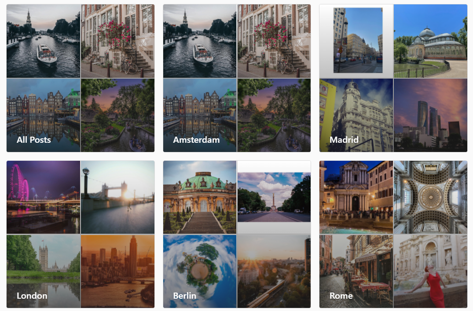Viewport: 473px width, 311px height.
Task: Open the Sanssouci palace photo in Berlin
Action: pos(199,197)
